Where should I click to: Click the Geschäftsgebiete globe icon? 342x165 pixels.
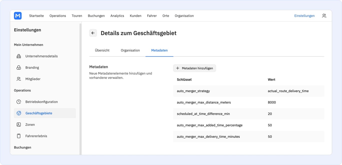[19, 113]
